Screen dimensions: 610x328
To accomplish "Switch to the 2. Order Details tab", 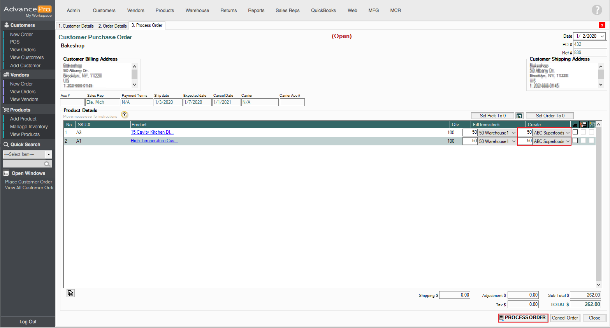I will click(x=113, y=26).
